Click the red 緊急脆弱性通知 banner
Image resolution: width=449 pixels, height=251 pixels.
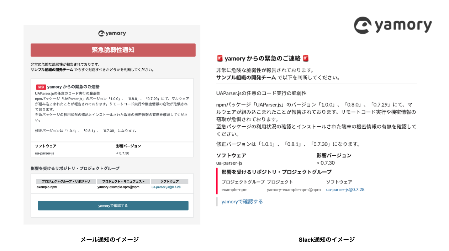(x=112, y=50)
